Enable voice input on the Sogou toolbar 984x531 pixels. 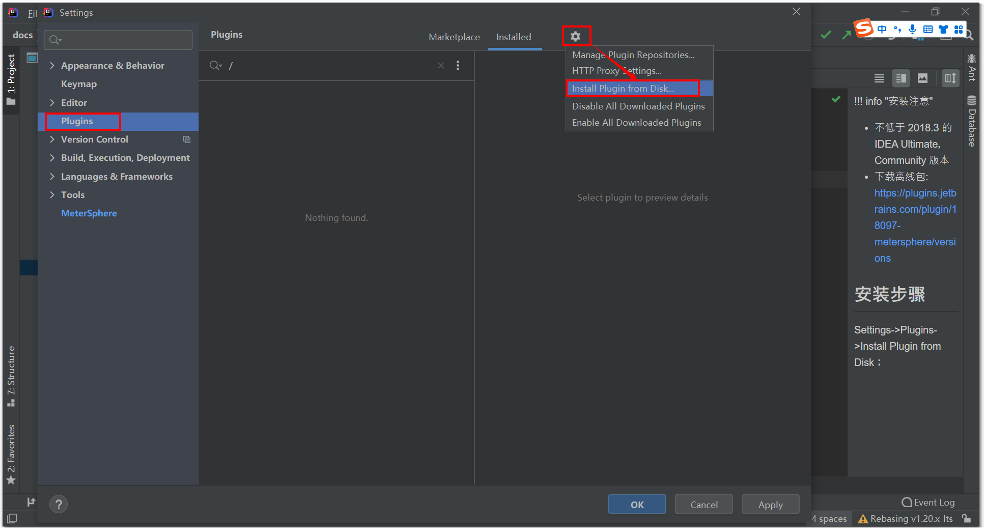tap(912, 29)
